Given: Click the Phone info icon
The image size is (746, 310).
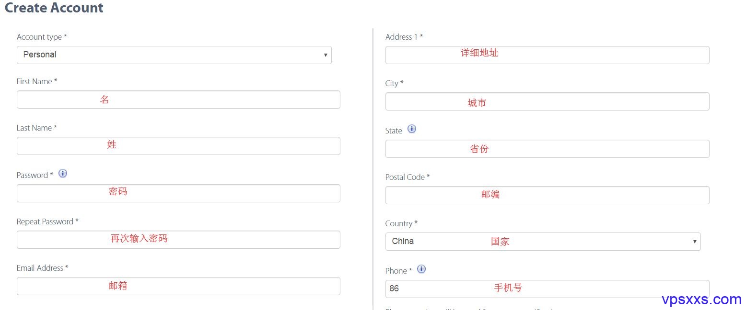Looking at the screenshot, I should pyautogui.click(x=421, y=269).
